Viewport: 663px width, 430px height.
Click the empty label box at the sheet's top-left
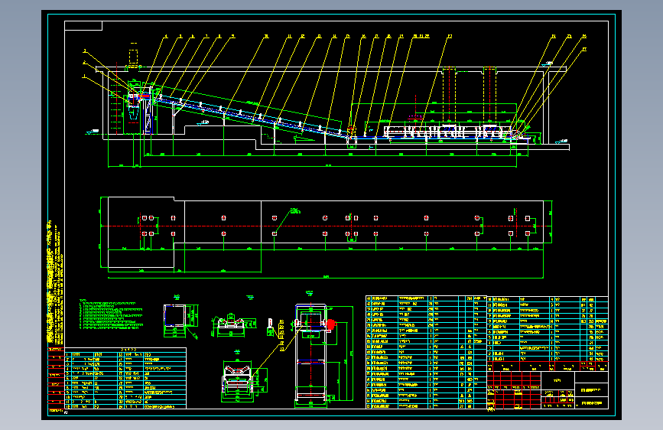83,26
